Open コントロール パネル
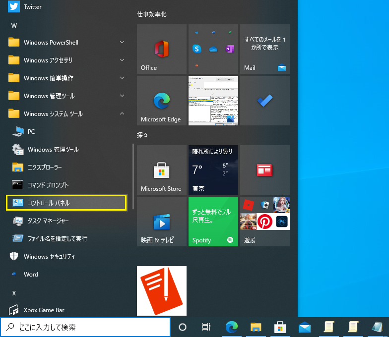 pos(66,203)
